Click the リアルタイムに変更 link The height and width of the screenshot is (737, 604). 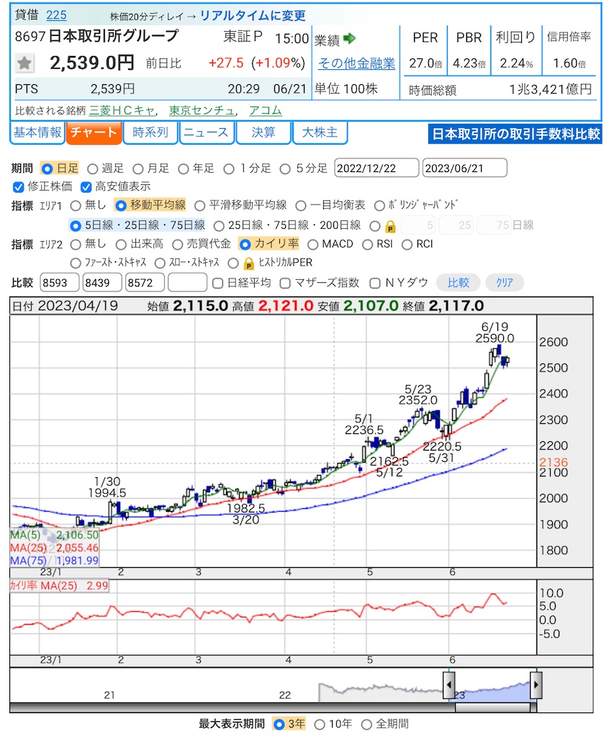coord(253,16)
